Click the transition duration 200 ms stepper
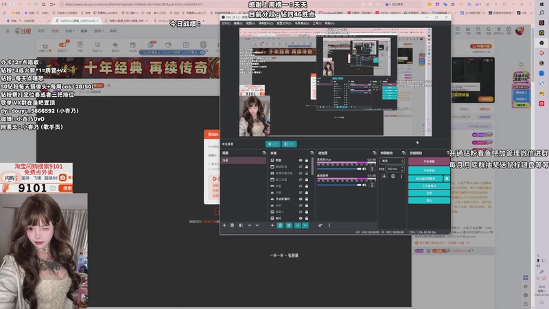This screenshot has width=549, height=309. (402, 169)
